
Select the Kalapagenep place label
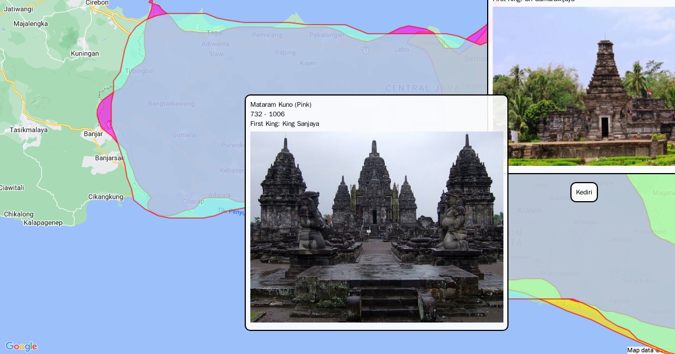tap(43, 223)
